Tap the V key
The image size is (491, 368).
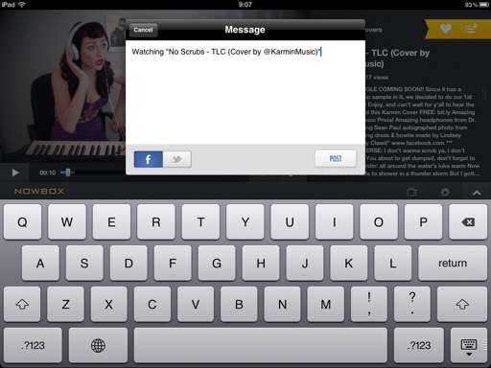tap(196, 304)
